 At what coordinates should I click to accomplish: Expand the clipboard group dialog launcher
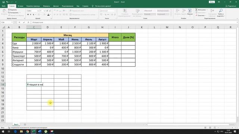point(24,18)
